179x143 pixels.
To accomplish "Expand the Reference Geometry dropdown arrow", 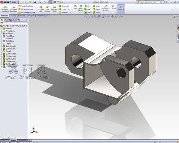I will click(106, 13).
